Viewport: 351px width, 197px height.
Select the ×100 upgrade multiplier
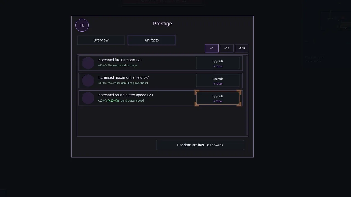click(241, 48)
